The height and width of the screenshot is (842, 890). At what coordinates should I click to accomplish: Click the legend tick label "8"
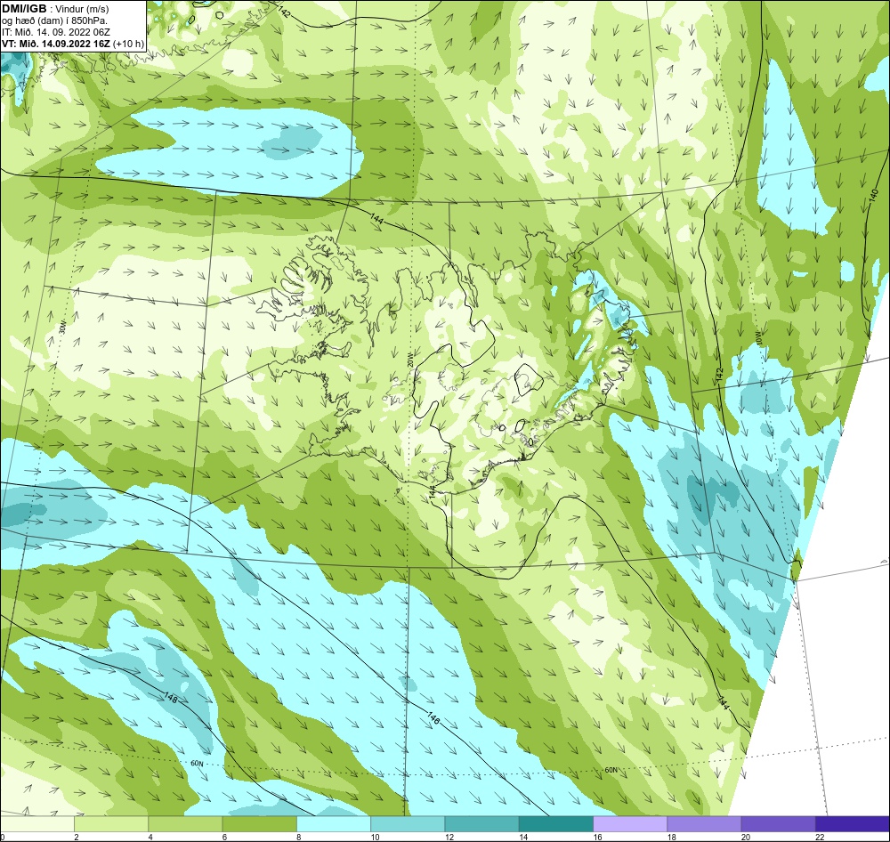pos(298,837)
